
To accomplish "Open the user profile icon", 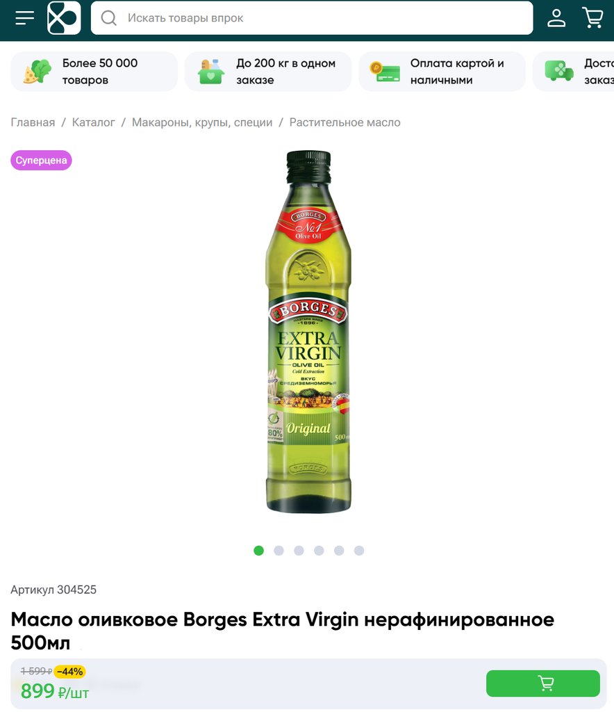I will point(556,18).
